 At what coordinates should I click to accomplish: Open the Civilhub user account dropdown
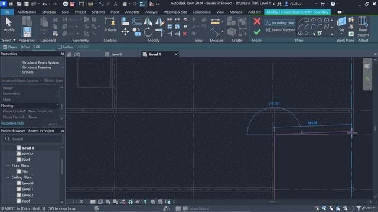pyautogui.click(x=316, y=4)
